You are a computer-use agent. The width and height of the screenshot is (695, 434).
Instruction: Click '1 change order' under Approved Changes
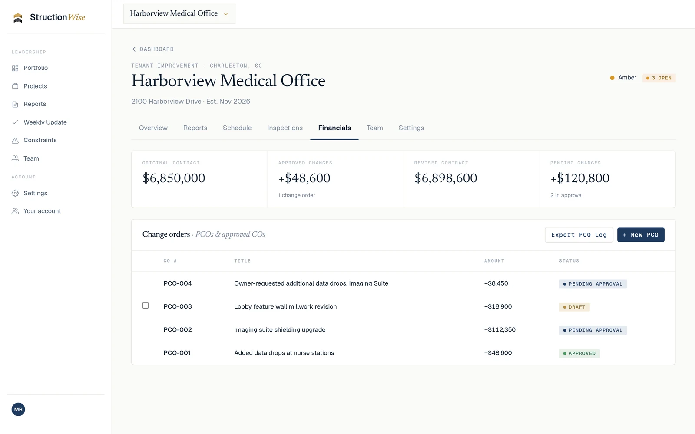[x=297, y=195]
